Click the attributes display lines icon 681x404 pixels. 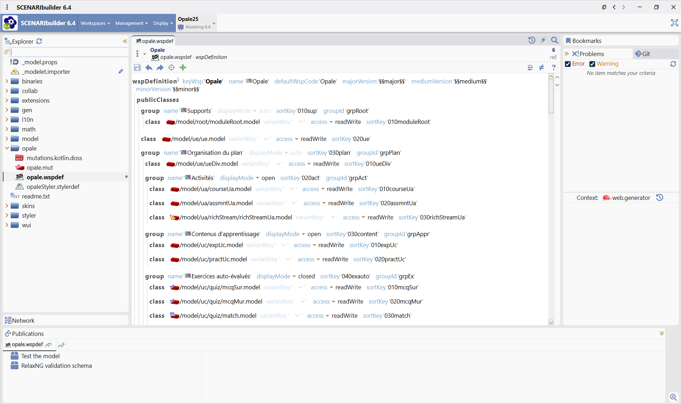tap(530, 67)
